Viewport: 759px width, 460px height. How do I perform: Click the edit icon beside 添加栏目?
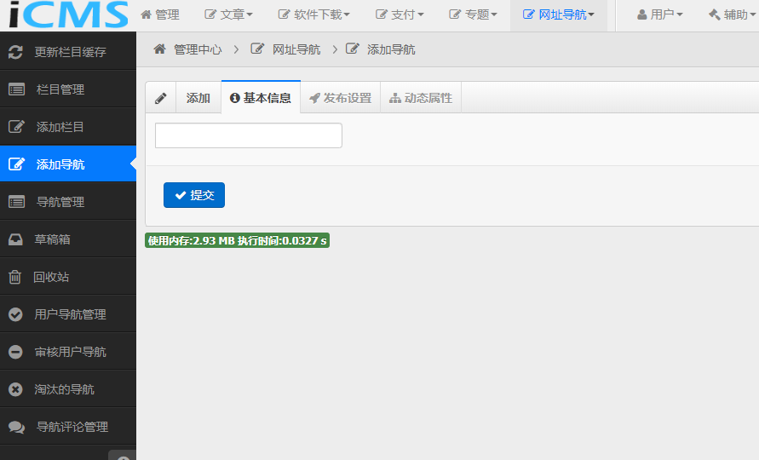(16, 127)
